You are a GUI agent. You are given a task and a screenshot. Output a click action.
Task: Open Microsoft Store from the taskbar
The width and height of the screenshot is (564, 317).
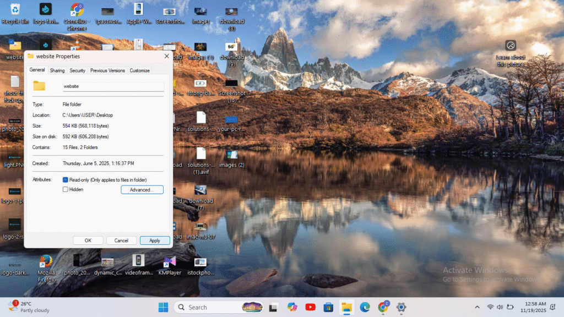pyautogui.click(x=328, y=307)
